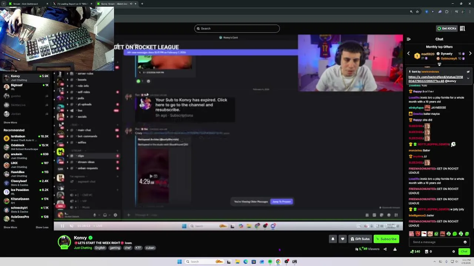Open chat settings gear
Screen dimensions: 474x266
tap(454, 252)
